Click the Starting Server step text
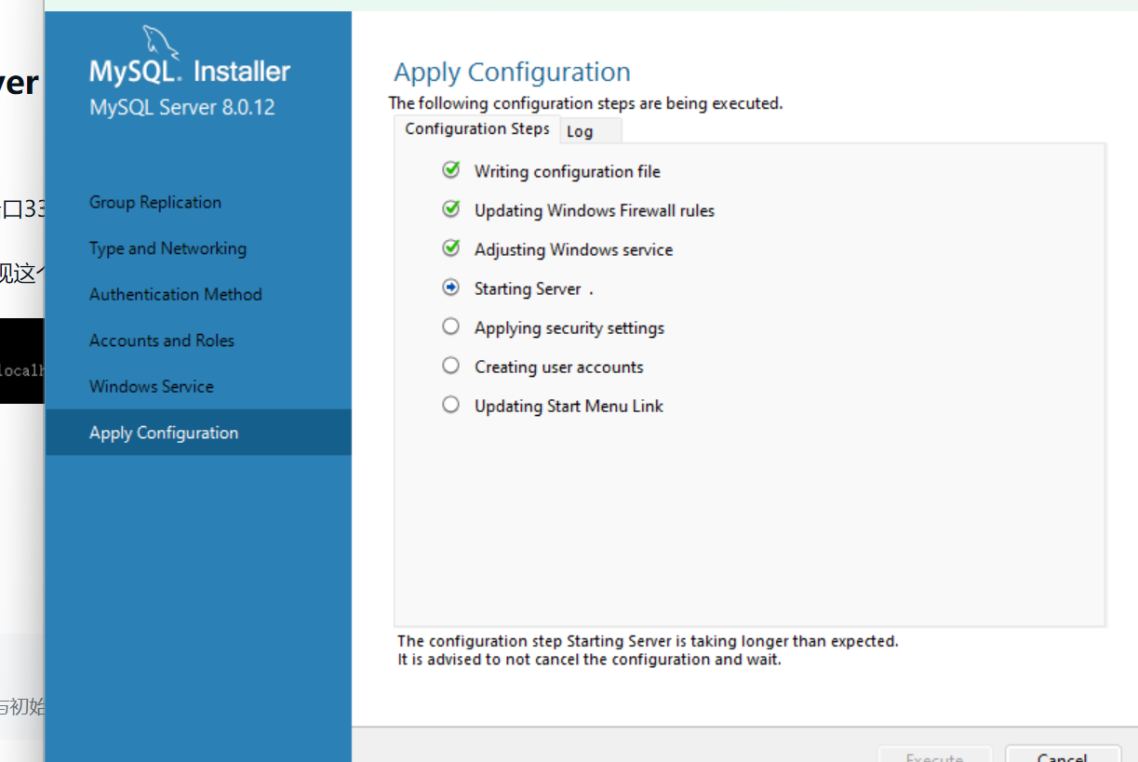 coord(528,289)
